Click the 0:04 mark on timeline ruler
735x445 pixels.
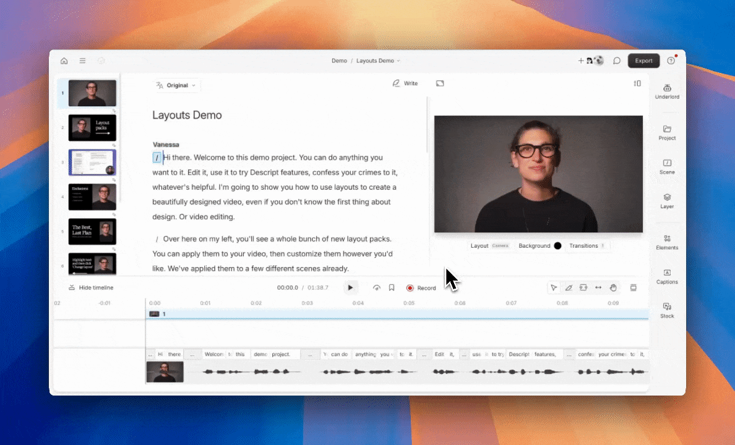[358, 303]
